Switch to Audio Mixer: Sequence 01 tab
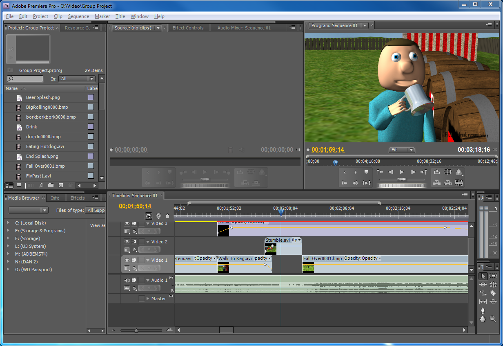The image size is (503, 346). click(244, 28)
